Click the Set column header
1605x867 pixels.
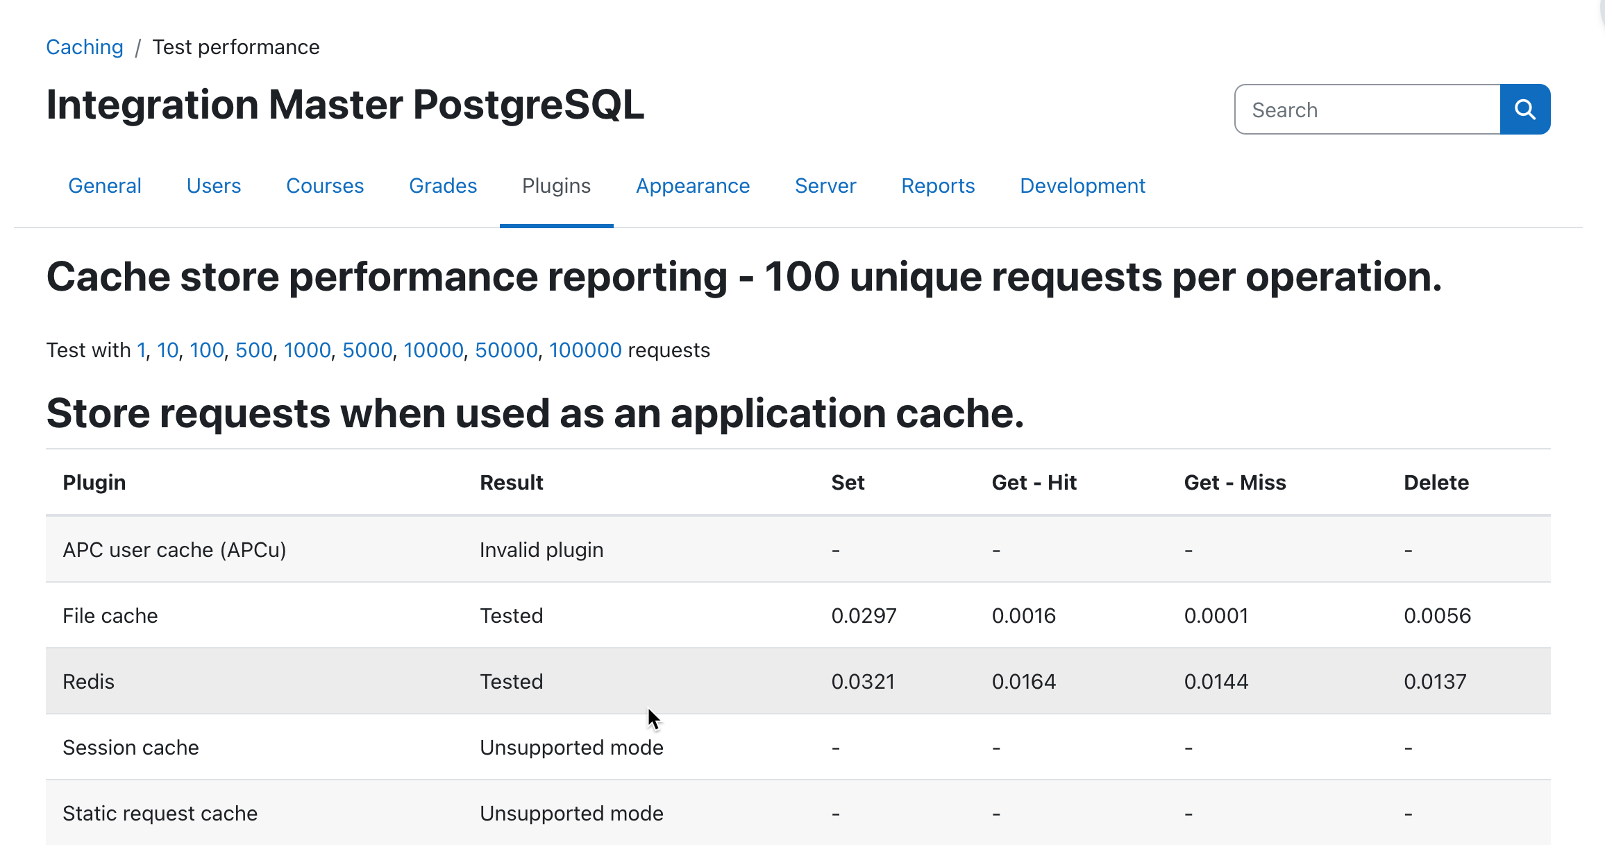[848, 483]
